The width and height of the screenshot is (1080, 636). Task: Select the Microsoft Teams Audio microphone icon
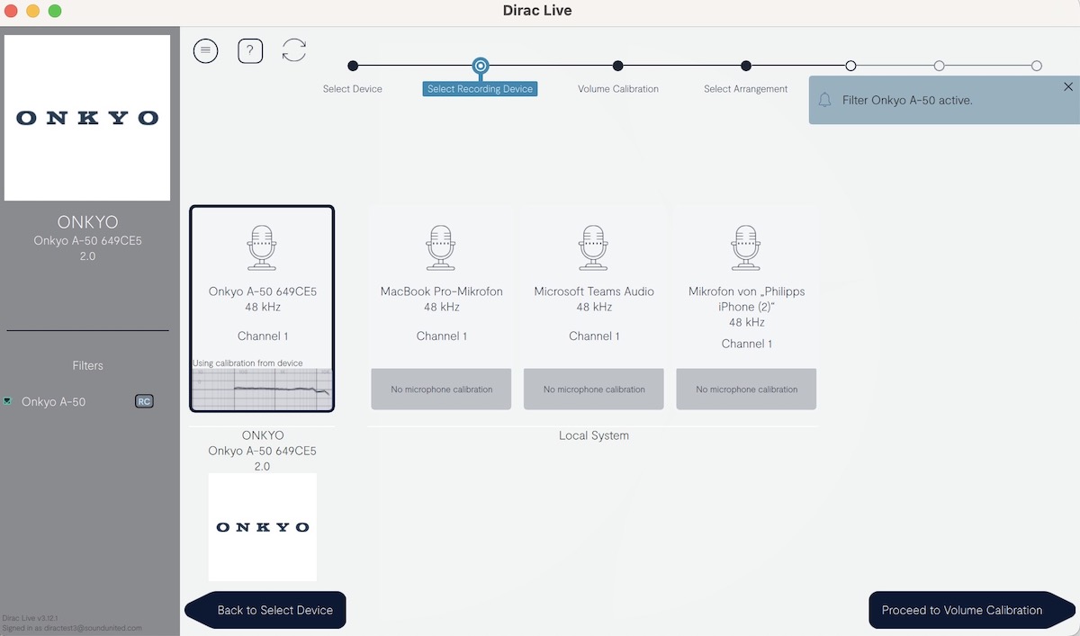click(x=594, y=247)
